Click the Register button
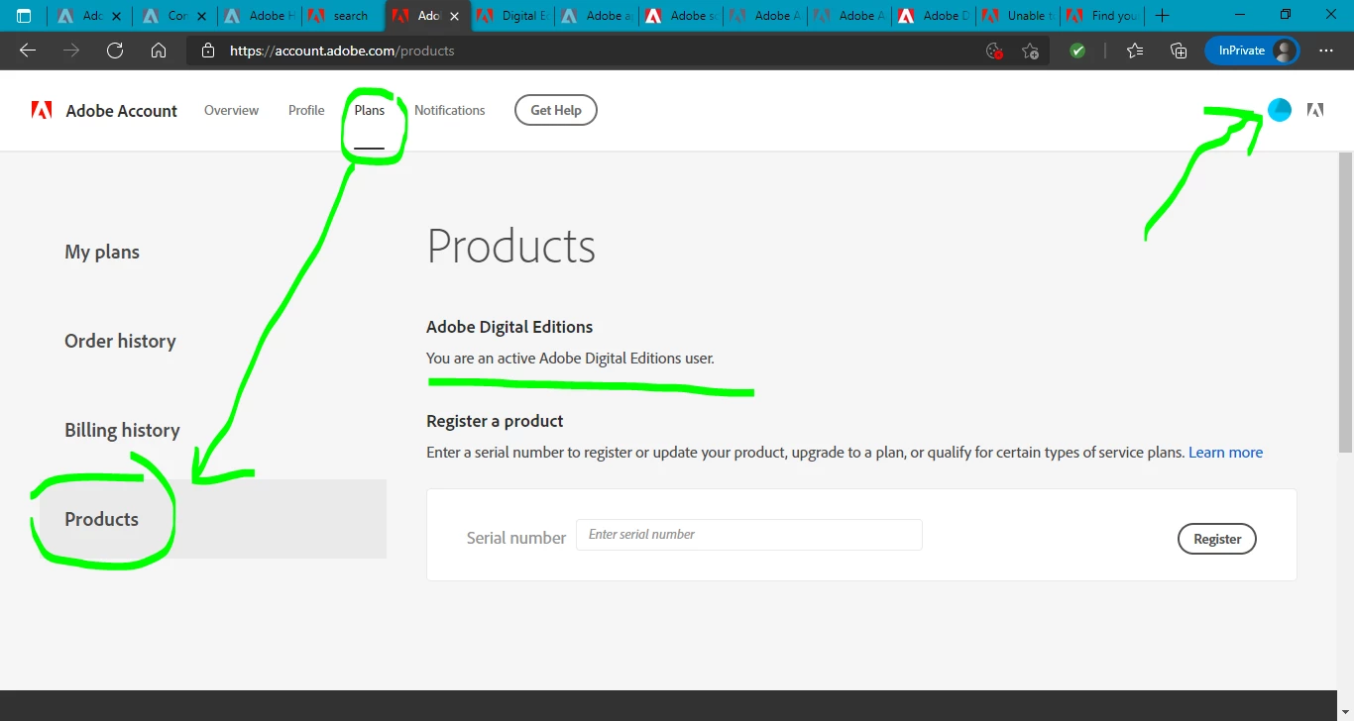The width and height of the screenshot is (1354, 721). tap(1217, 539)
